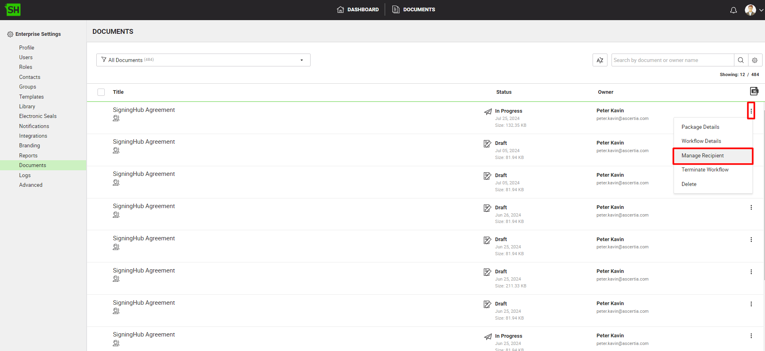
Task: Select Manage Recipient from context menu
Action: tap(702, 156)
